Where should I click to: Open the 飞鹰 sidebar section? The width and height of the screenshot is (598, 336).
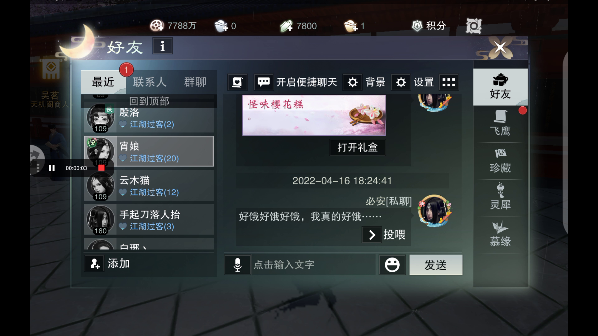[500, 124]
